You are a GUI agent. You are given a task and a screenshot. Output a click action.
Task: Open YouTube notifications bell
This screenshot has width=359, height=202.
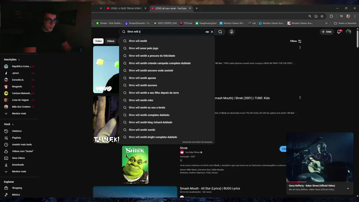(x=339, y=32)
